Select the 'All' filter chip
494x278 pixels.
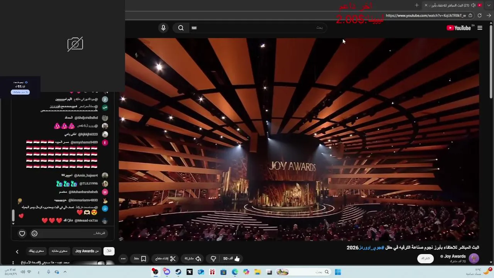(x=109, y=251)
